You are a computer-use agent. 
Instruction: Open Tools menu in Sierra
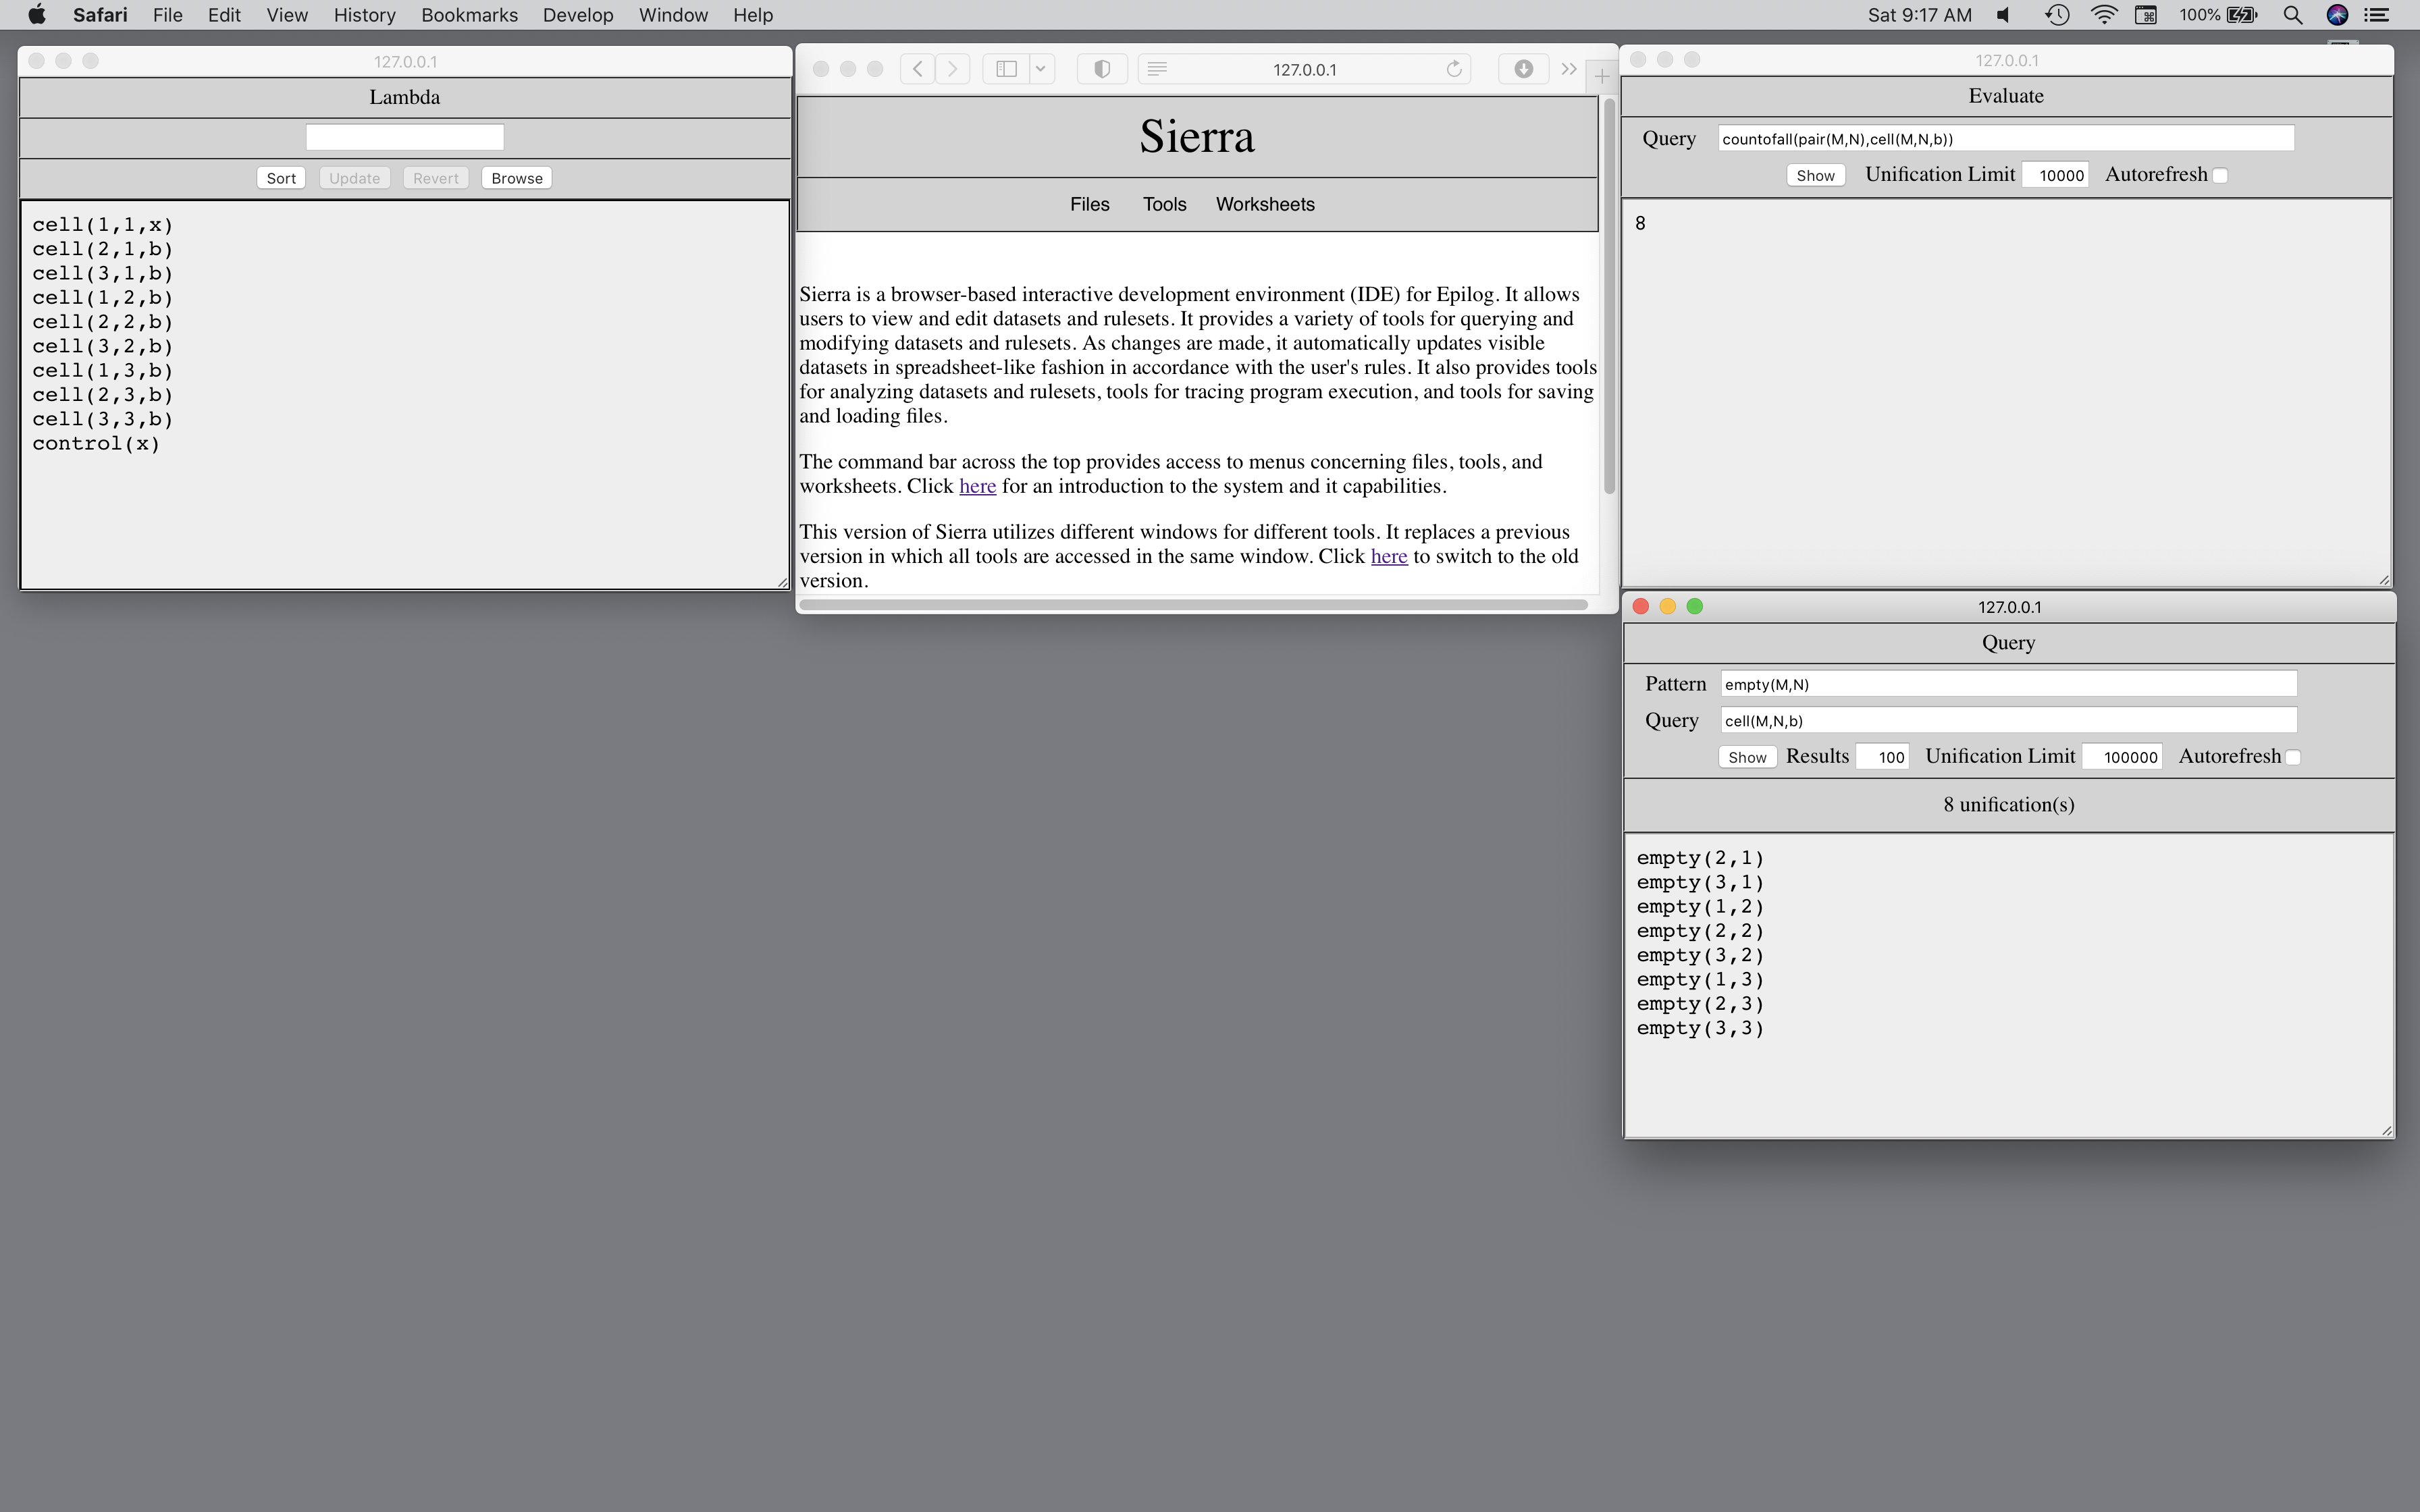point(1164,204)
